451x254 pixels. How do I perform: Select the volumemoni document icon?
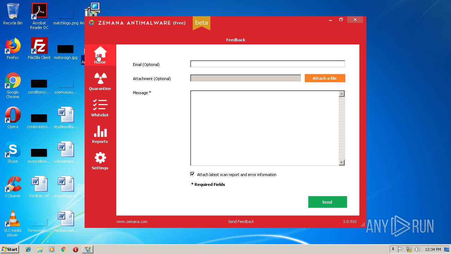pos(66,152)
